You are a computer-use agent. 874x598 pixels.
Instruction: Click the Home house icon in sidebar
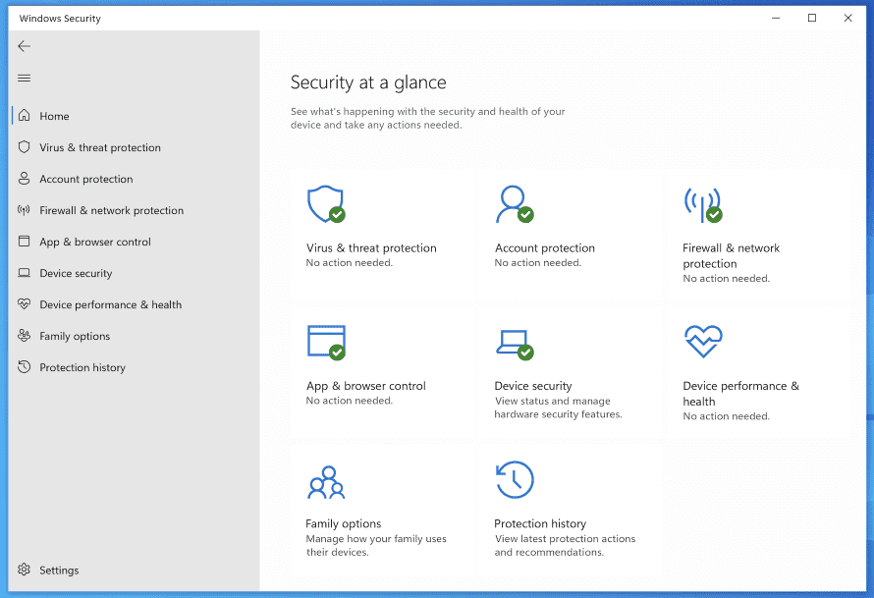pyautogui.click(x=24, y=115)
